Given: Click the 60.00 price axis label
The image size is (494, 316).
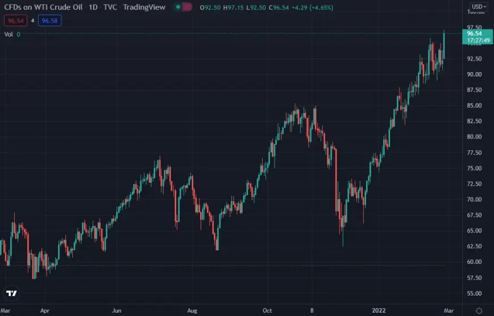Looking at the screenshot, I should (474, 262).
